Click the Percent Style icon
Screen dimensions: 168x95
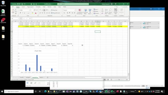coord(68,13)
